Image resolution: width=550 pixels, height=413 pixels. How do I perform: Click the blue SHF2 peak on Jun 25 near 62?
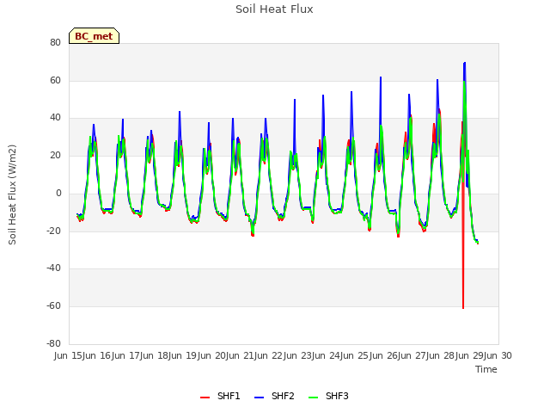(x=381, y=77)
